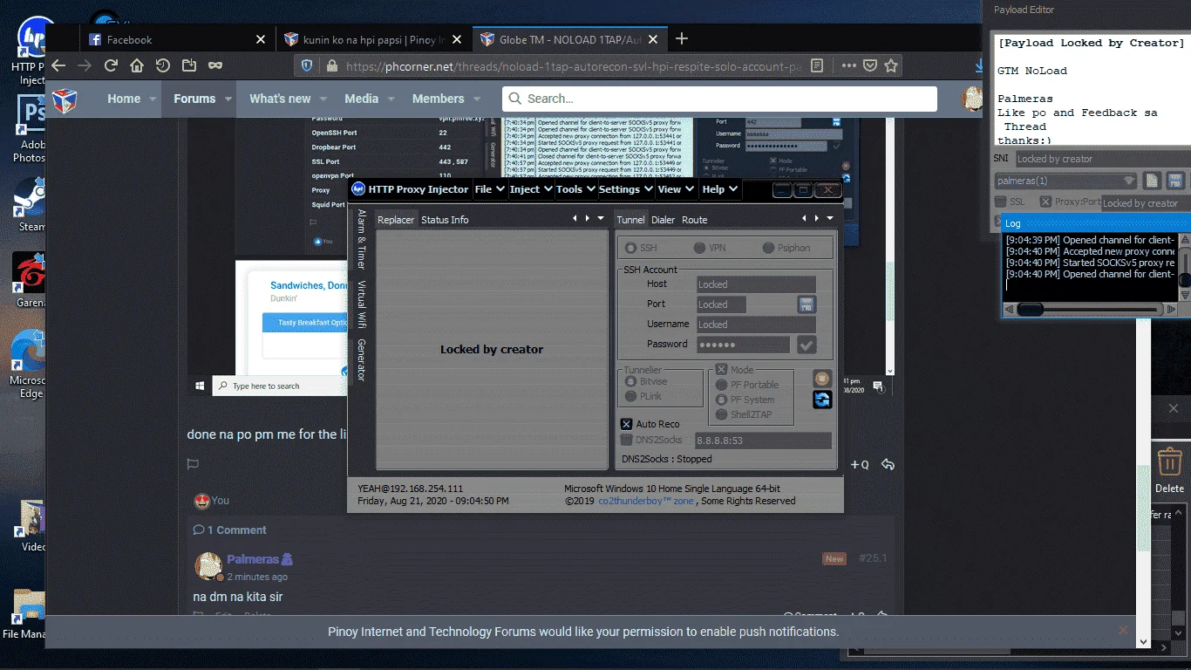Click the Members nav link
This screenshot has width=1191, height=670.
tap(438, 99)
